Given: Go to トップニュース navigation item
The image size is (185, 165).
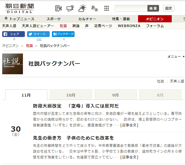Looking at the screenshot, I should [x=22, y=19].
